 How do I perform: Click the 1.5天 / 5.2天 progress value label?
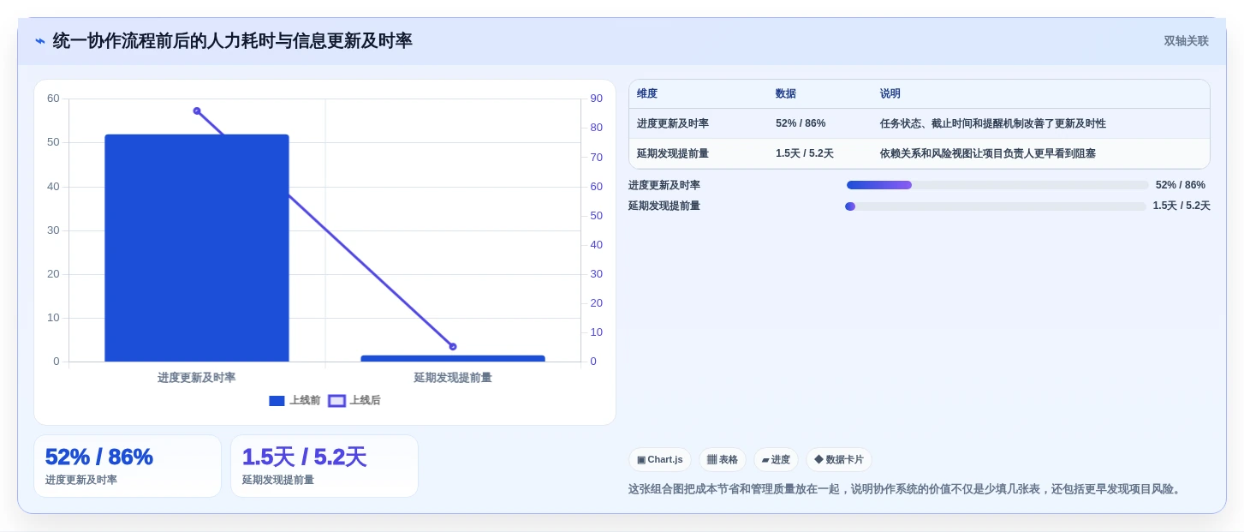[1182, 206]
